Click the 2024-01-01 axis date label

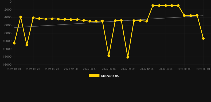coord(14,69)
